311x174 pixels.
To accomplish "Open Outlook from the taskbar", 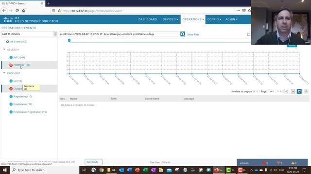I will coord(121,170).
